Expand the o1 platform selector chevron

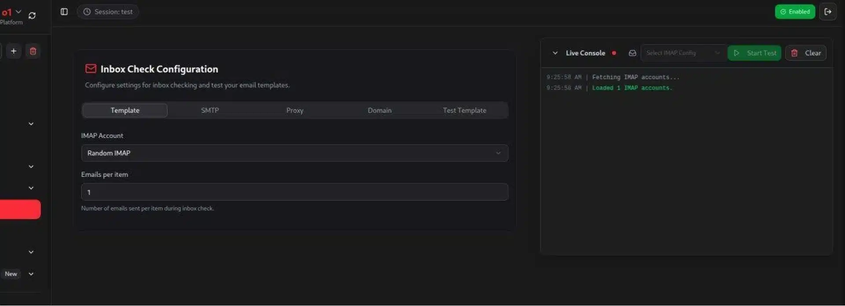18,12
